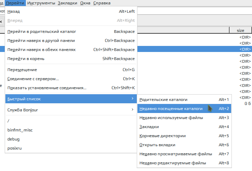Open the Инструменты menu
Screen dimensions: 252x171
tap(41, 3)
